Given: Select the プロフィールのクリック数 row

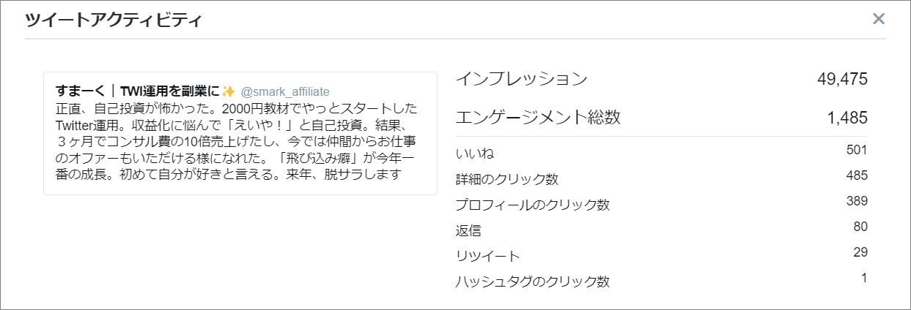Looking at the screenshot, I should click(x=662, y=204).
